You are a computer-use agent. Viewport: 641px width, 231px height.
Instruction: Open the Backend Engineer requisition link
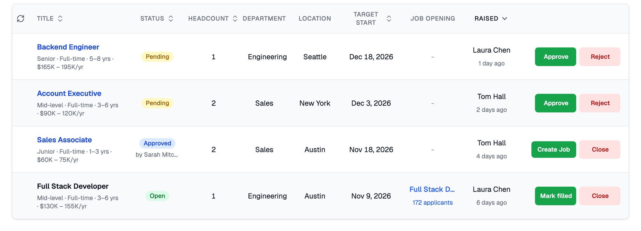[x=68, y=47]
